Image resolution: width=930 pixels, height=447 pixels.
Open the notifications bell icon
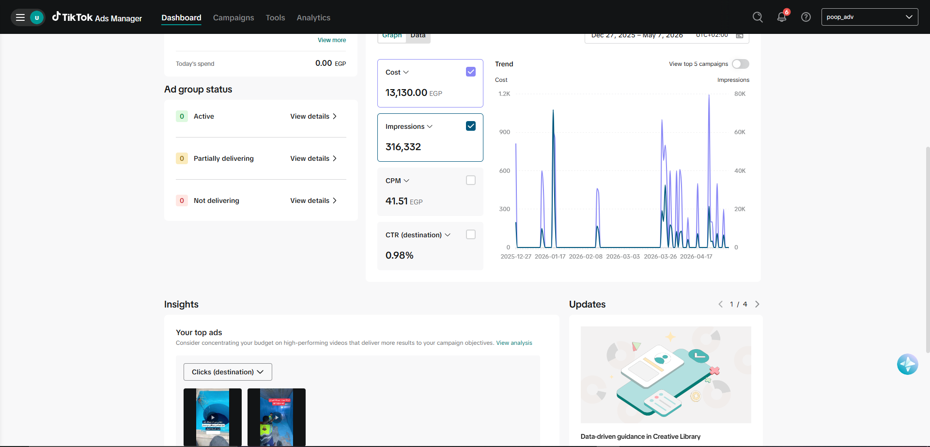(782, 17)
